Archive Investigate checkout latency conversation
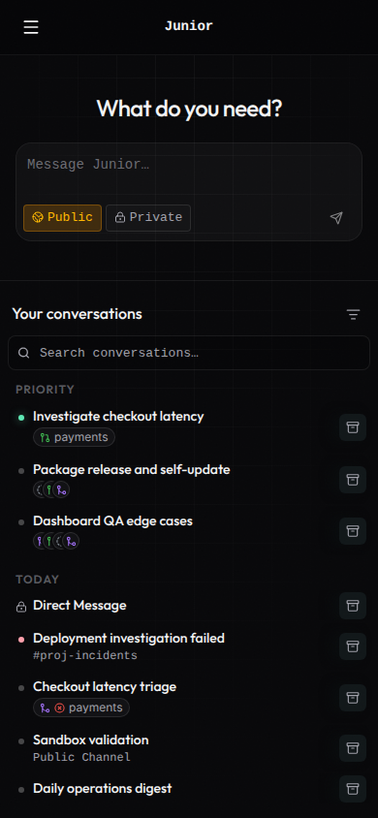378x818 pixels. [x=353, y=427]
